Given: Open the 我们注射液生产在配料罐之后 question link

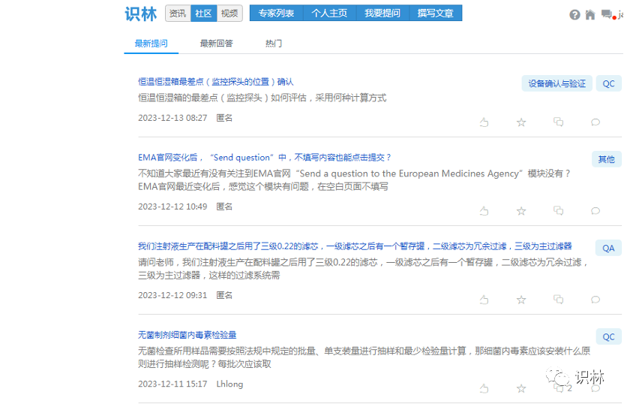Looking at the screenshot, I should point(355,246).
